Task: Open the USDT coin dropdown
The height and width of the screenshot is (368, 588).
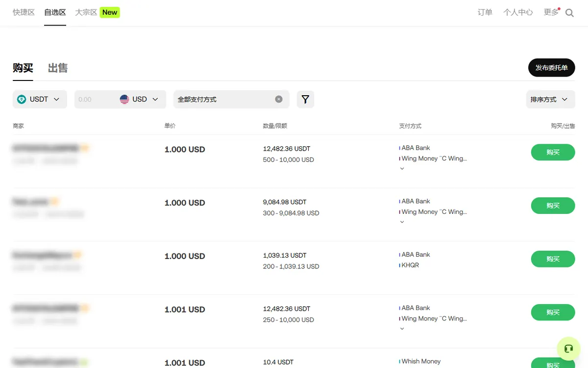Action: 40,99
